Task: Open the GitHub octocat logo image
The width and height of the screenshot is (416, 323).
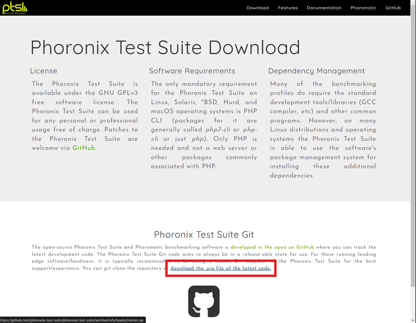Action: tap(204, 301)
